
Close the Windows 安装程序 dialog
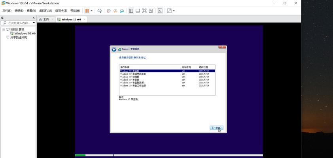click(x=222, y=47)
